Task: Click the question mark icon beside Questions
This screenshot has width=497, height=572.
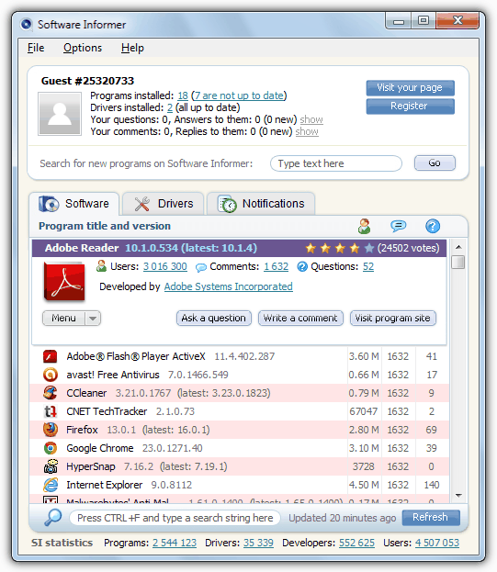Action: click(302, 266)
